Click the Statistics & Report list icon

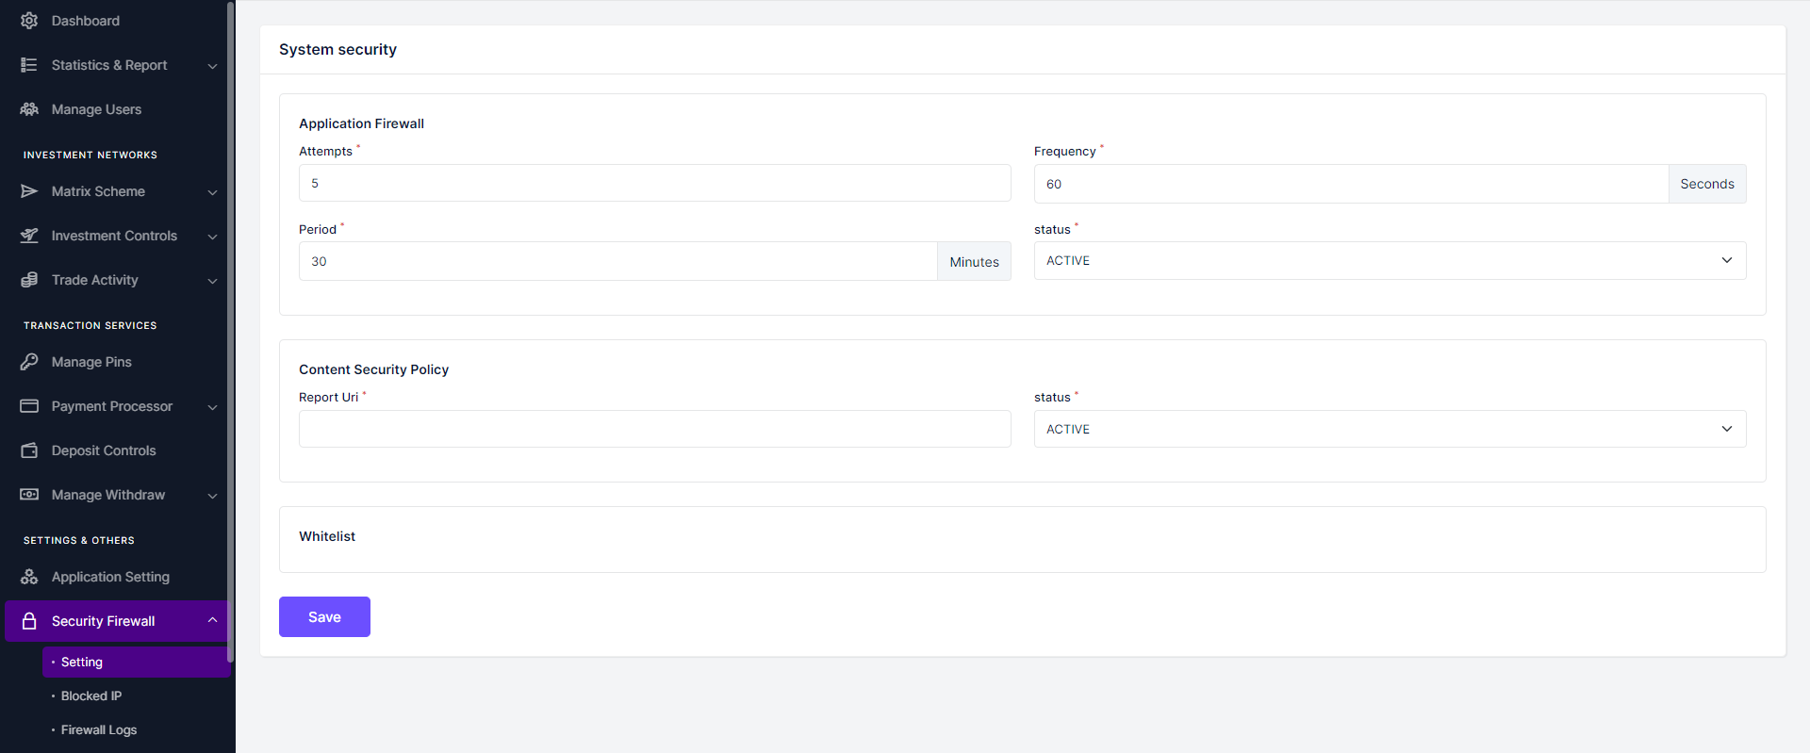(29, 65)
